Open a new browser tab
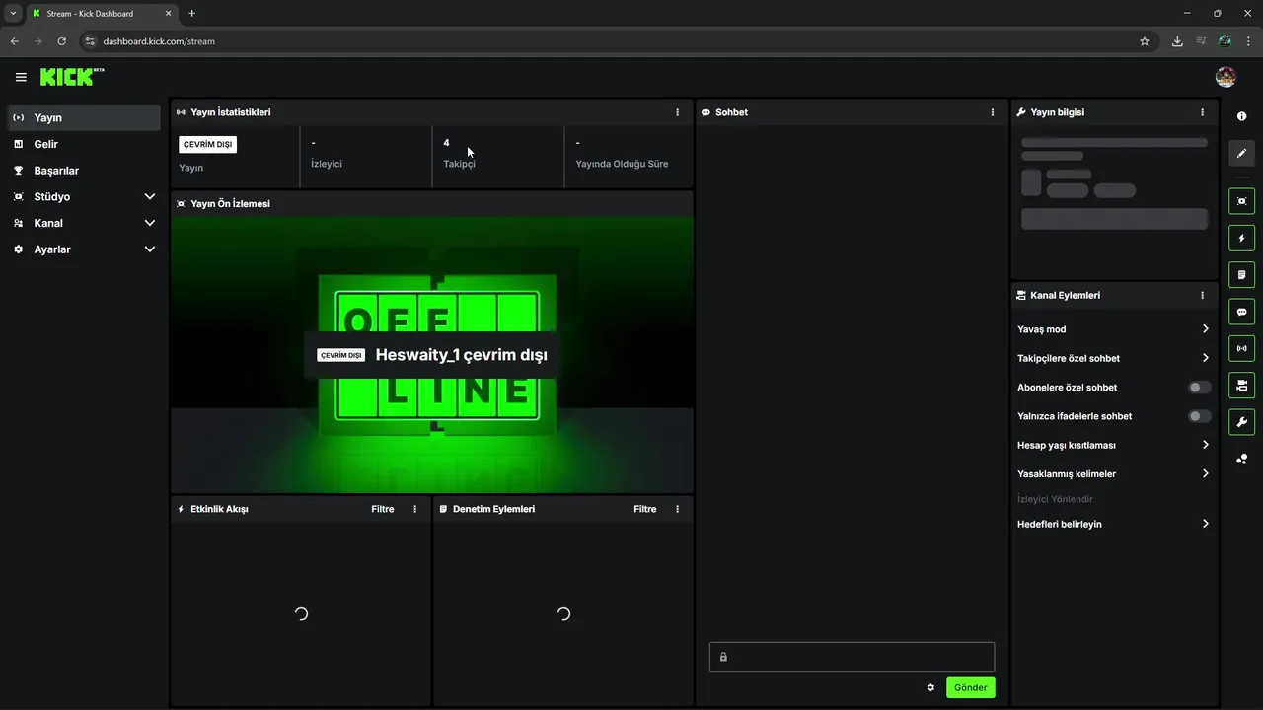The image size is (1263, 710). (x=191, y=13)
